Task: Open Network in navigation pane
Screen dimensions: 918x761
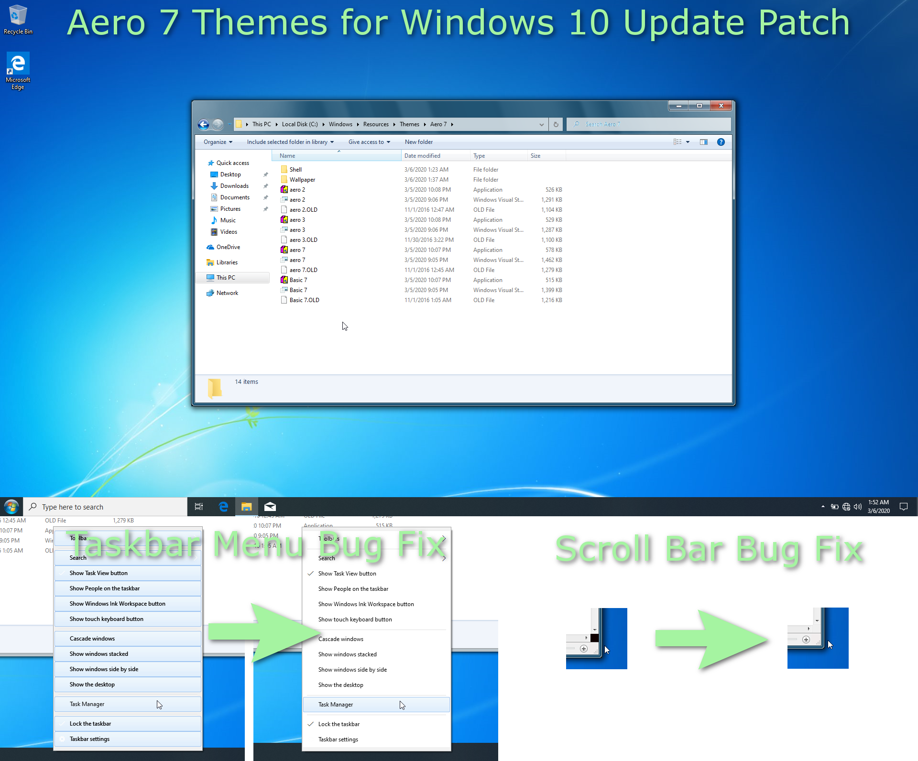Action: click(x=222, y=293)
